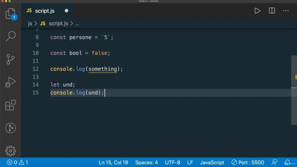
Task: Click feedback person icon in status bar
Action: [274, 162]
